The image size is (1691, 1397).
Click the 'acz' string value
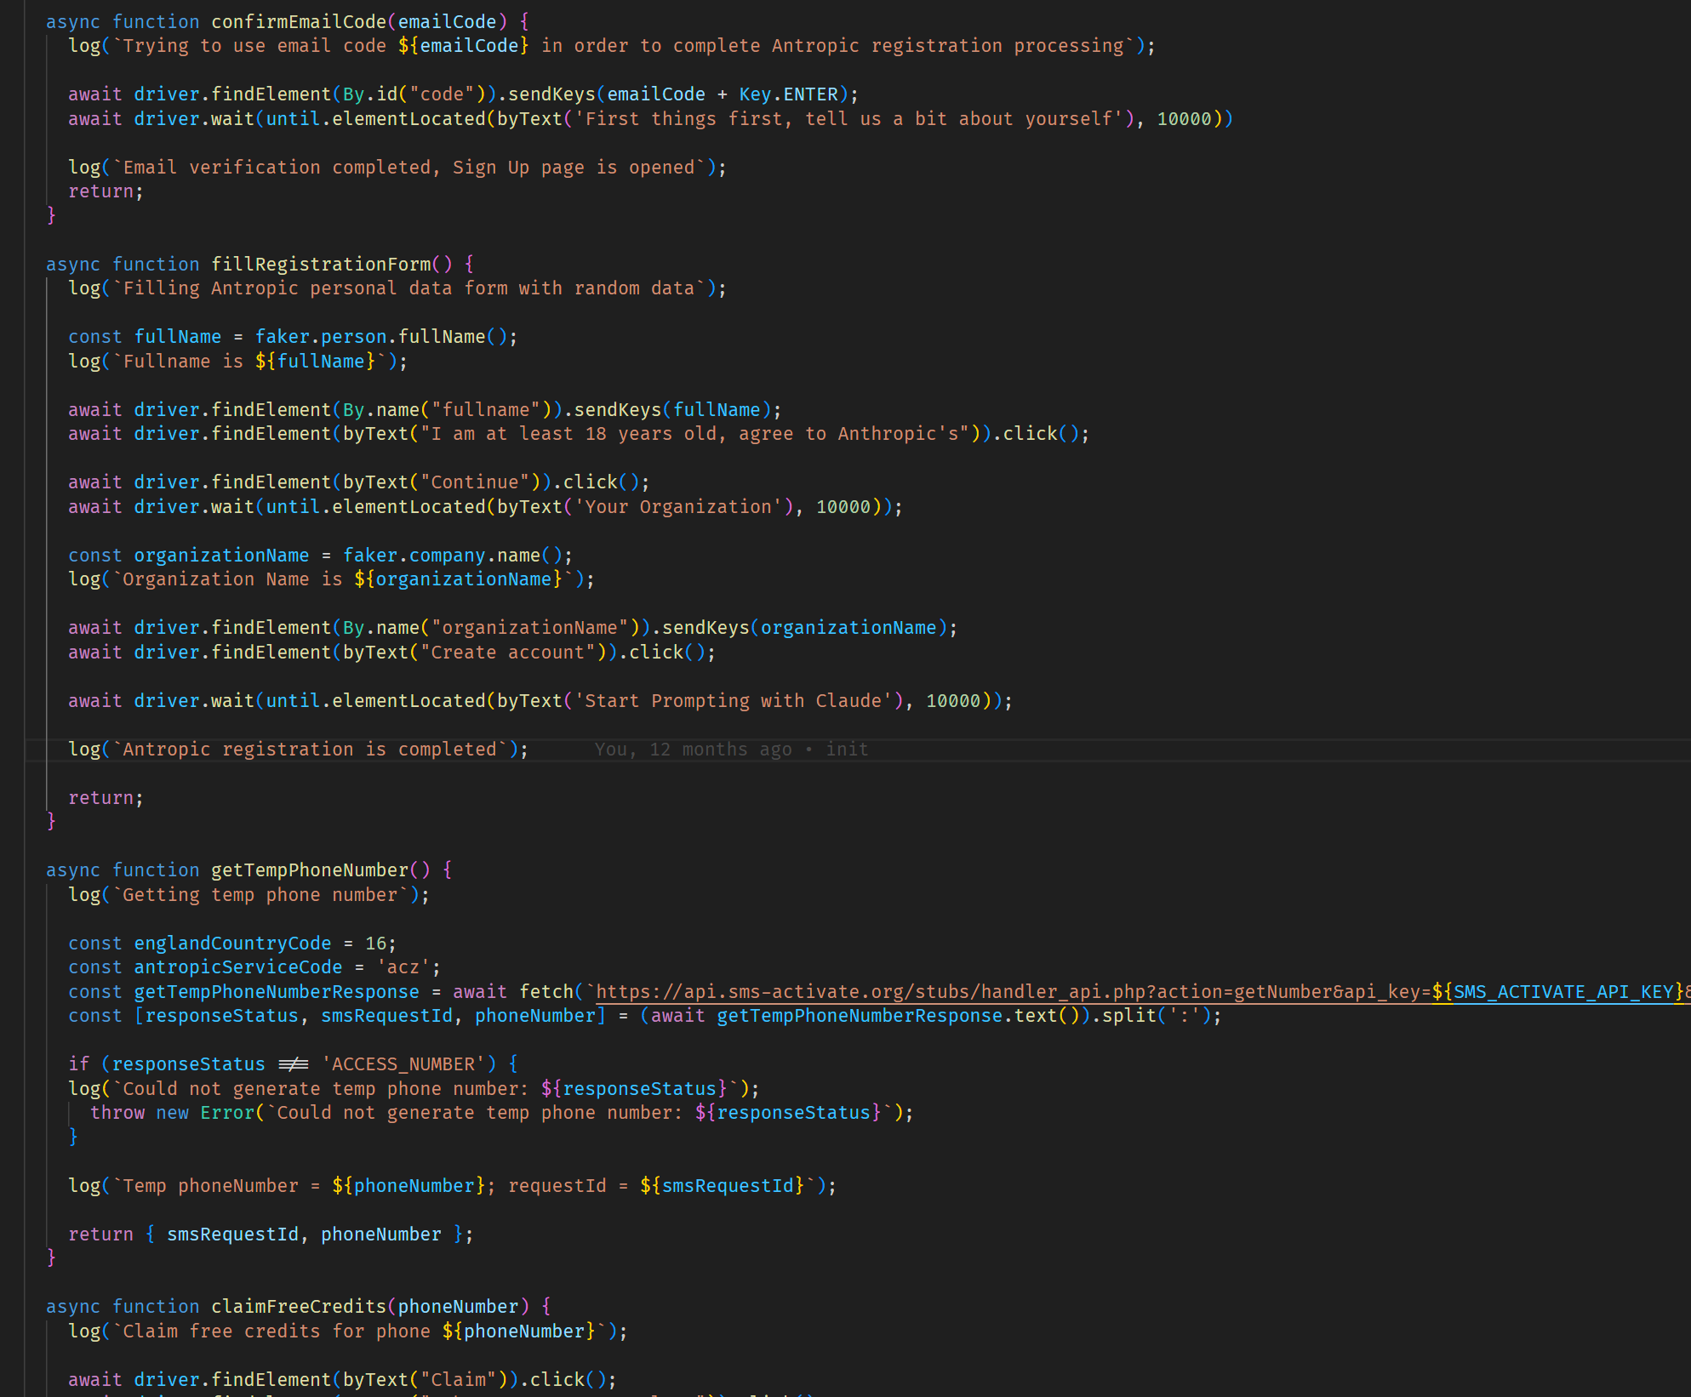click(x=403, y=967)
